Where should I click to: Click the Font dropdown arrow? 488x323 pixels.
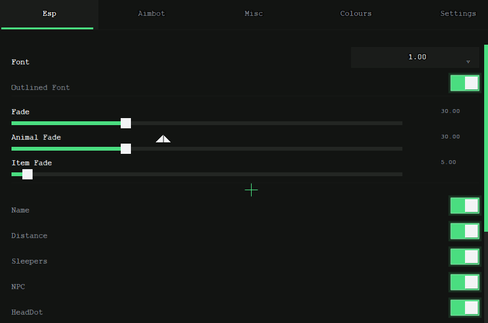[x=468, y=62]
